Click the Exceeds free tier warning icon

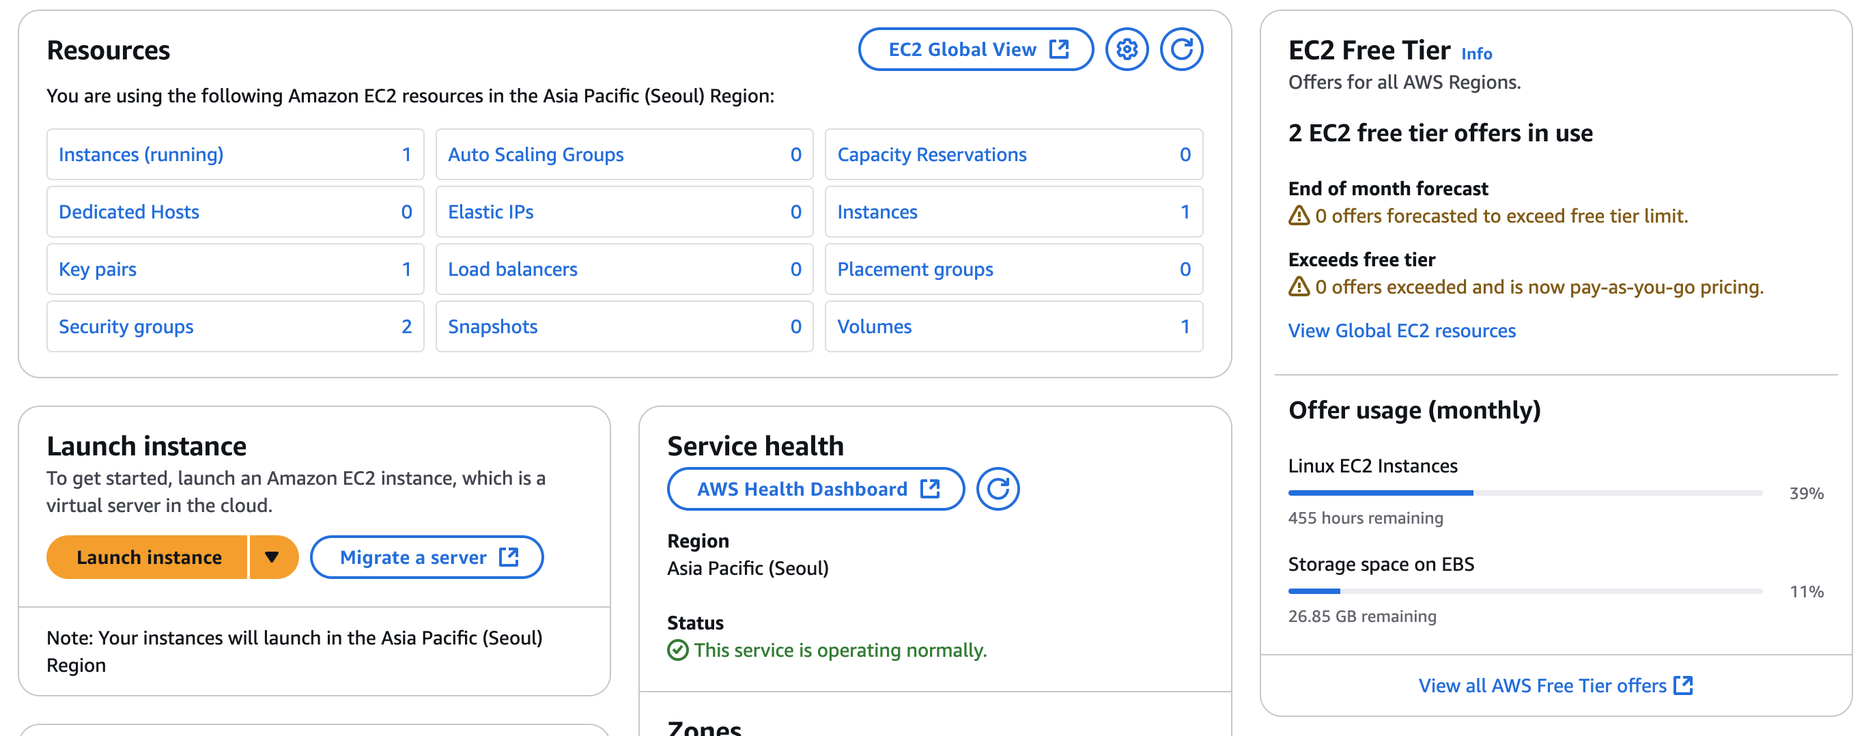click(x=1299, y=287)
